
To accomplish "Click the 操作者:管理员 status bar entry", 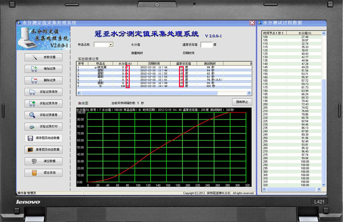I will pos(27,193).
